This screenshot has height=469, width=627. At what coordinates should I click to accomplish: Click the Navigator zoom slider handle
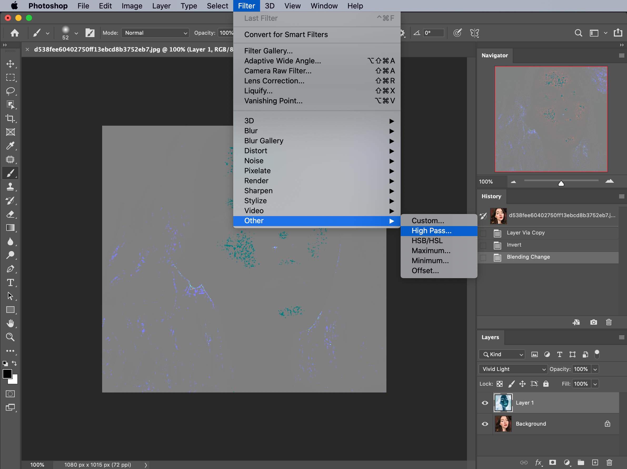click(561, 183)
